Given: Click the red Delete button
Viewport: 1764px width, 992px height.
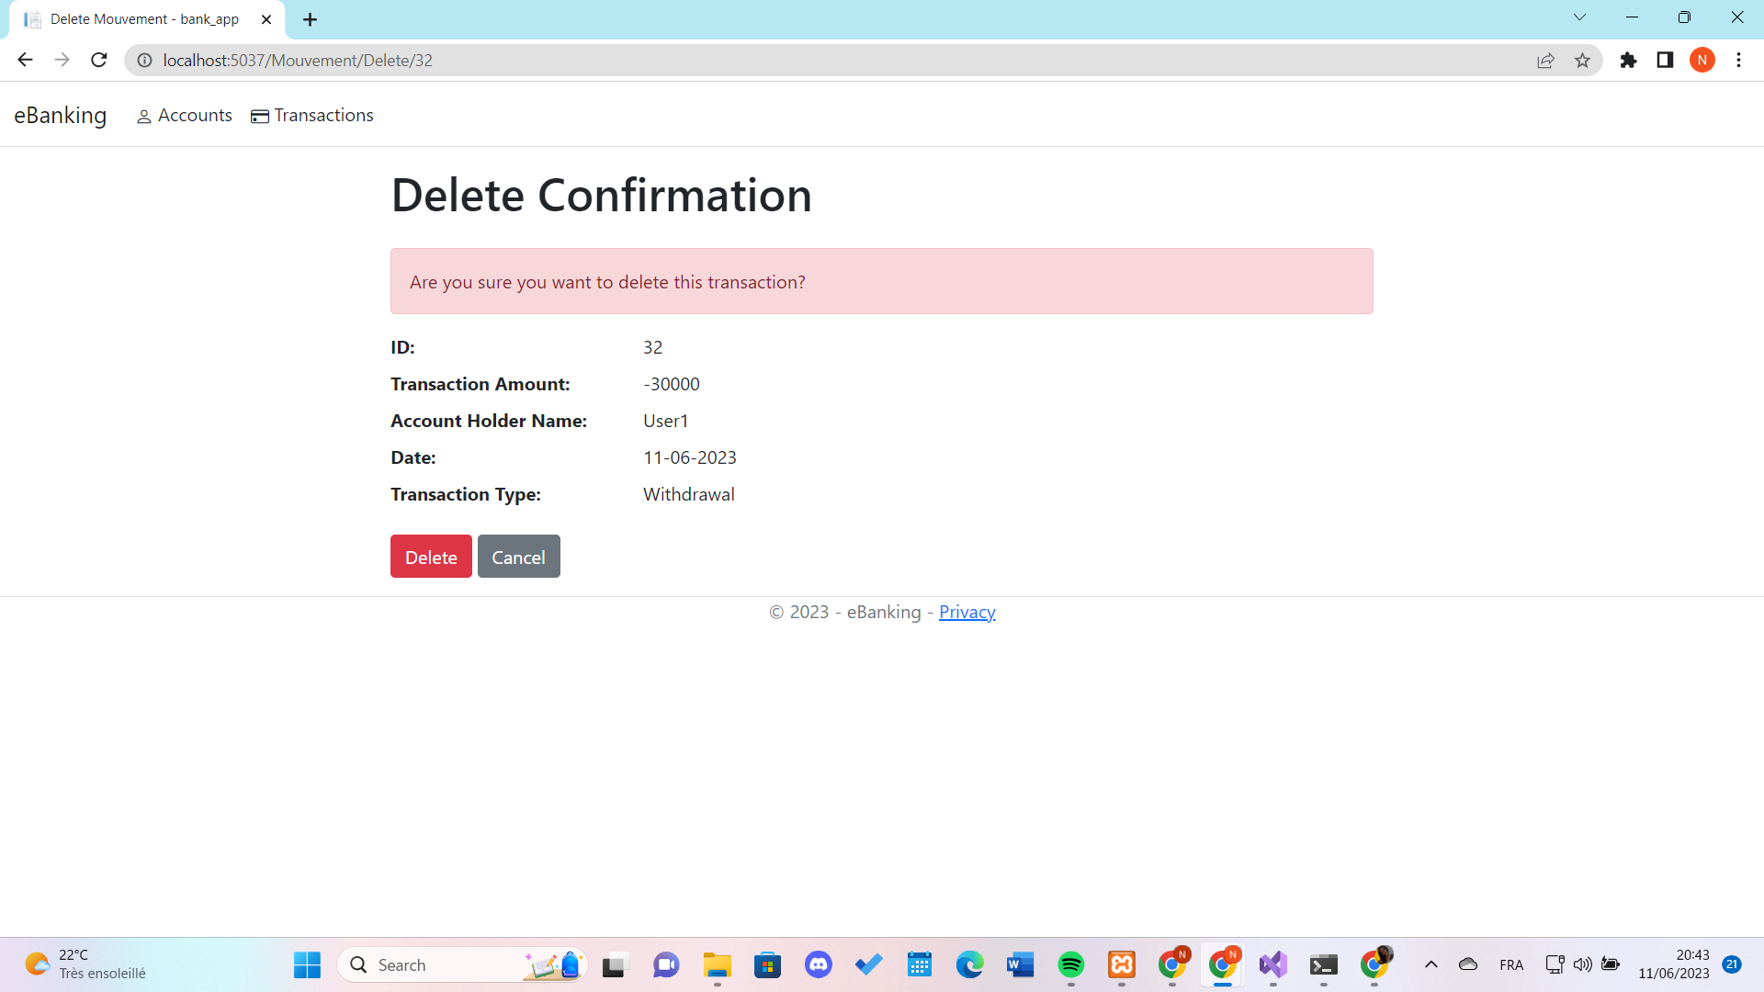Looking at the screenshot, I should coord(431,557).
